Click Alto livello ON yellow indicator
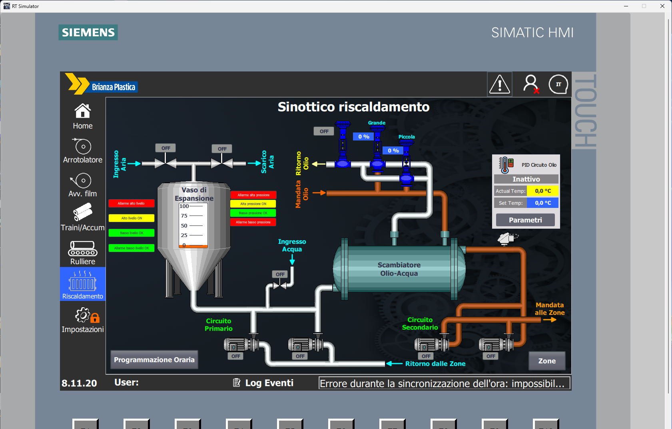Screen dimensions: 672x429 (132, 218)
